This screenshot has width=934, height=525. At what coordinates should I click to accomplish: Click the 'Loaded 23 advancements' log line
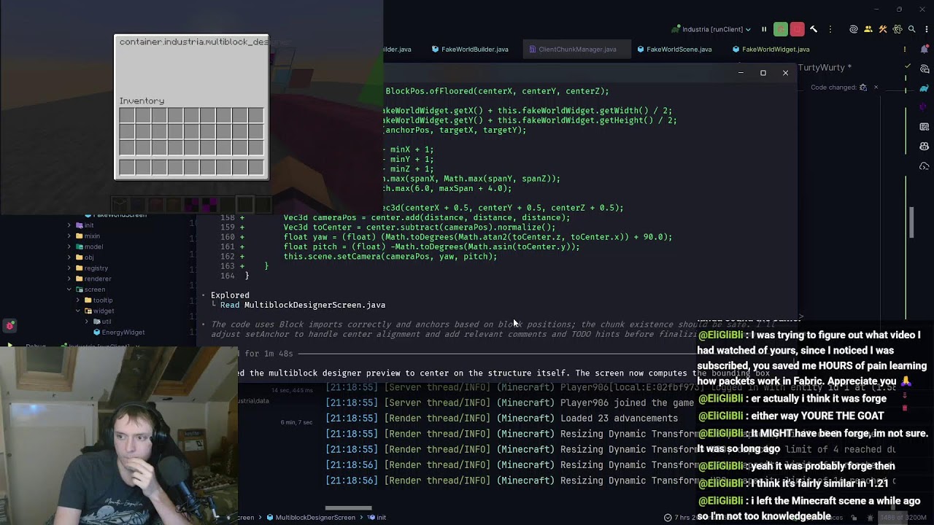[501, 419]
